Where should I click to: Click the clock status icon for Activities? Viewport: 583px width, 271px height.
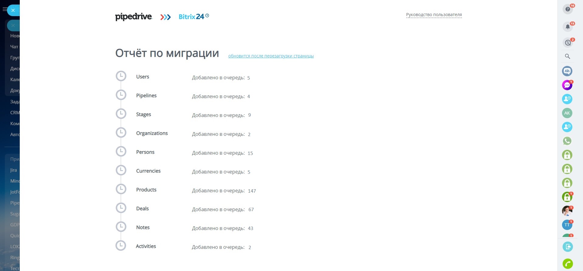pos(121,245)
